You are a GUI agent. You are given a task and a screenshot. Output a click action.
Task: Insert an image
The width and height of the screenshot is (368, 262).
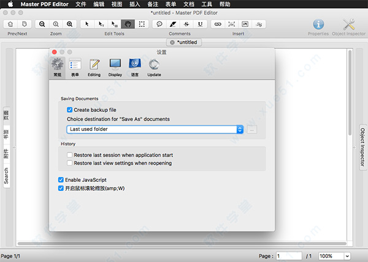pos(245,24)
